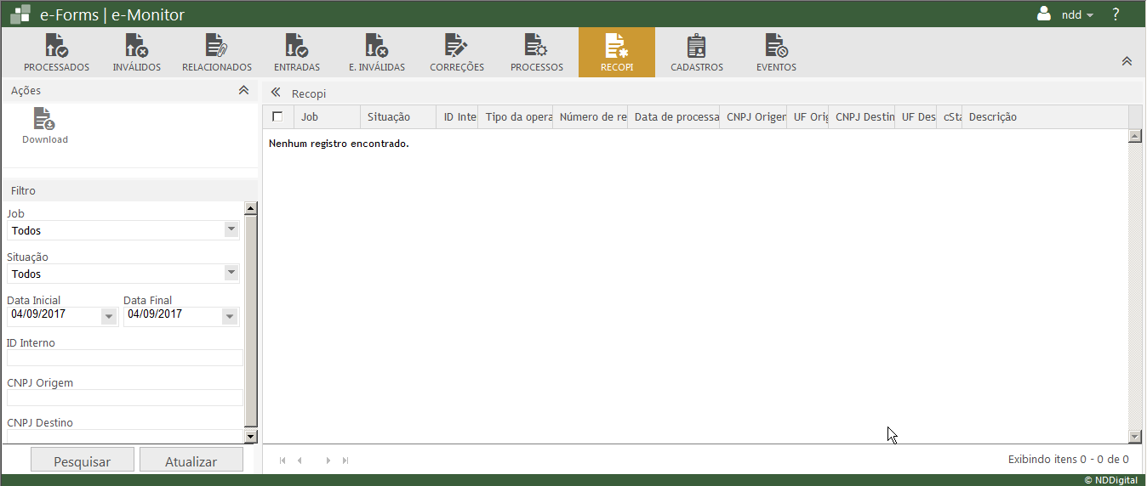Image resolution: width=1147 pixels, height=486 pixels.
Task: Open the Processados section
Action: pos(56,53)
